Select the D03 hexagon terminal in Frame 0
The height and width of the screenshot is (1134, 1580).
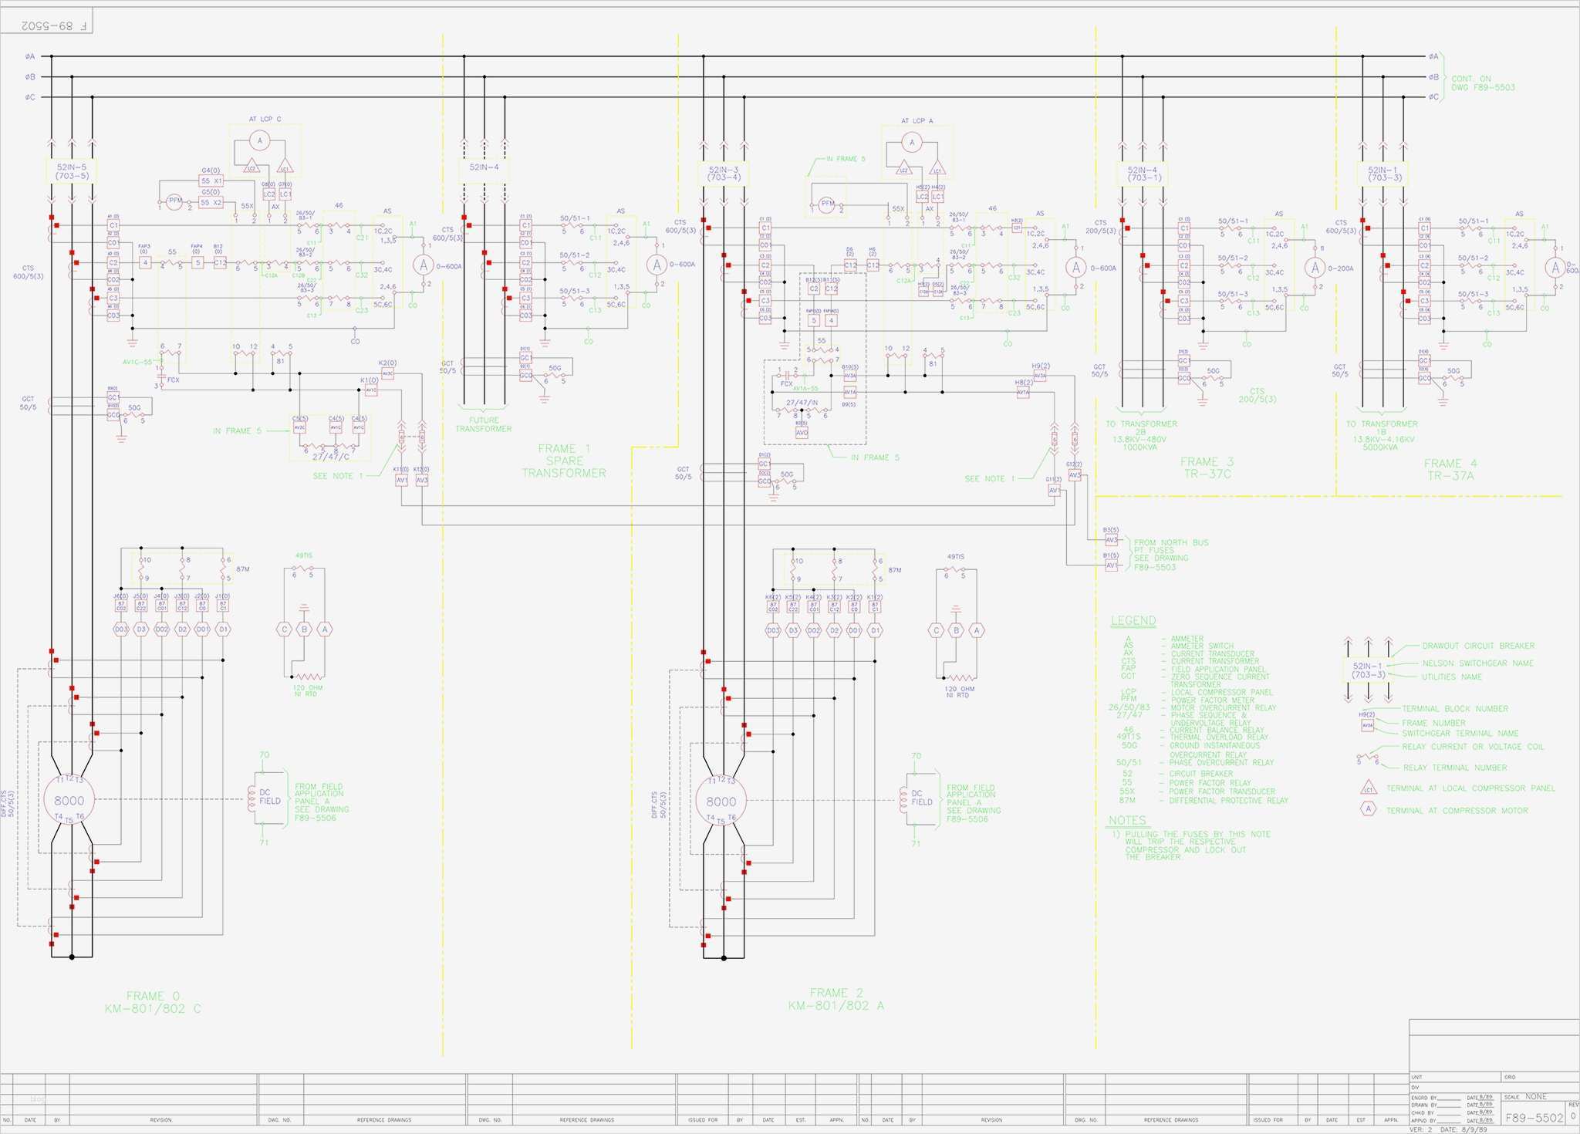tap(120, 629)
